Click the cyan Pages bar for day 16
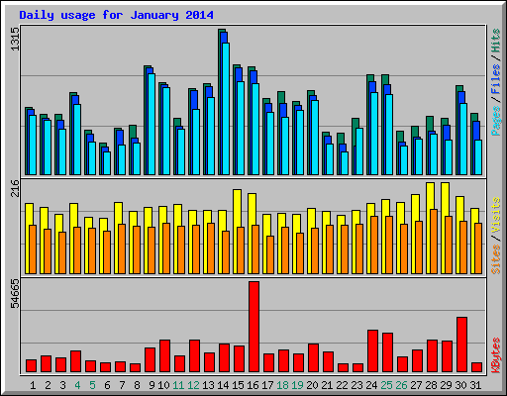 (x=255, y=129)
